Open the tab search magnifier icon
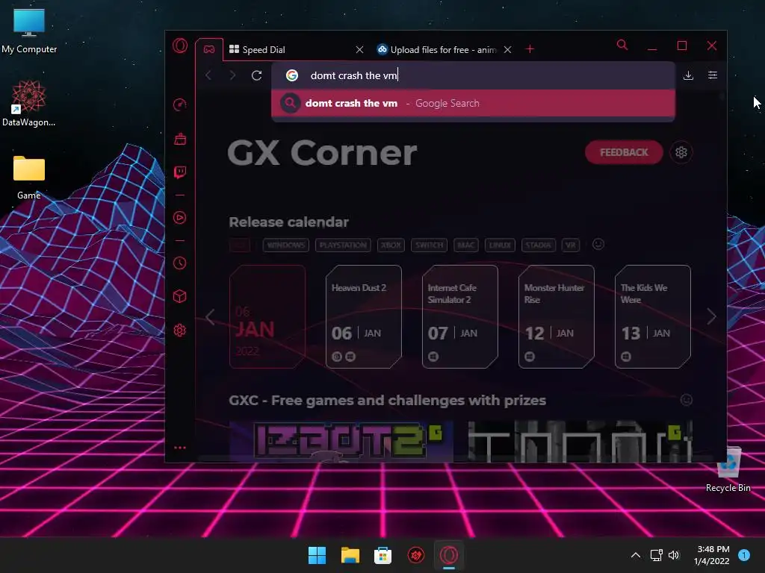Image resolution: width=765 pixels, height=573 pixels. [622, 46]
